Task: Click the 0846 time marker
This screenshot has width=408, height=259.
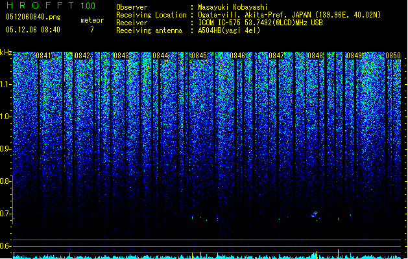Action: (238, 56)
